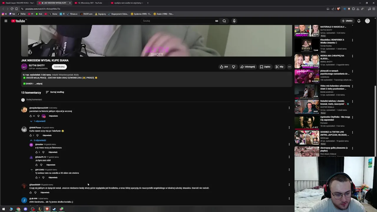
Task: Open the browser extensions puzzle icon
Action: [353, 9]
